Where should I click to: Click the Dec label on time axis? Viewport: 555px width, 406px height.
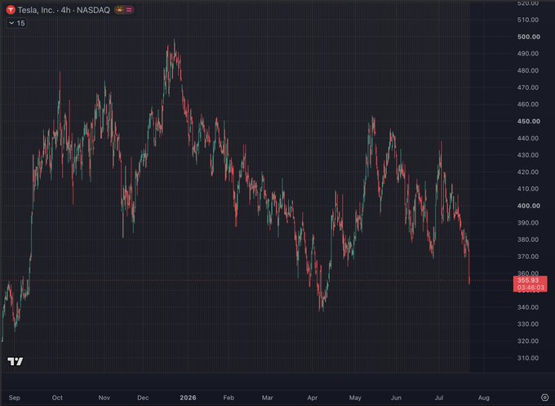point(143,398)
